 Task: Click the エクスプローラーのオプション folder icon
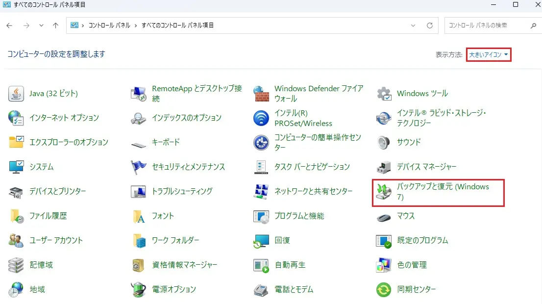click(16, 142)
